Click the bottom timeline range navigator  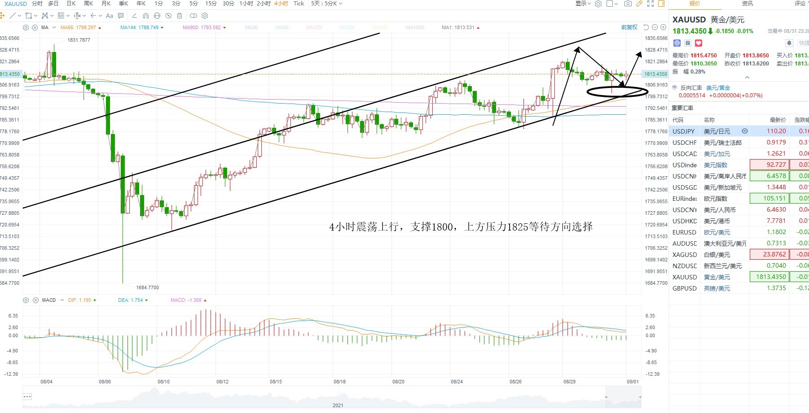pyautogui.click(x=332, y=397)
